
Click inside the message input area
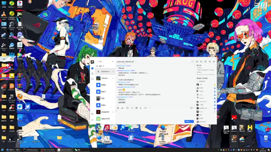pos(155,115)
